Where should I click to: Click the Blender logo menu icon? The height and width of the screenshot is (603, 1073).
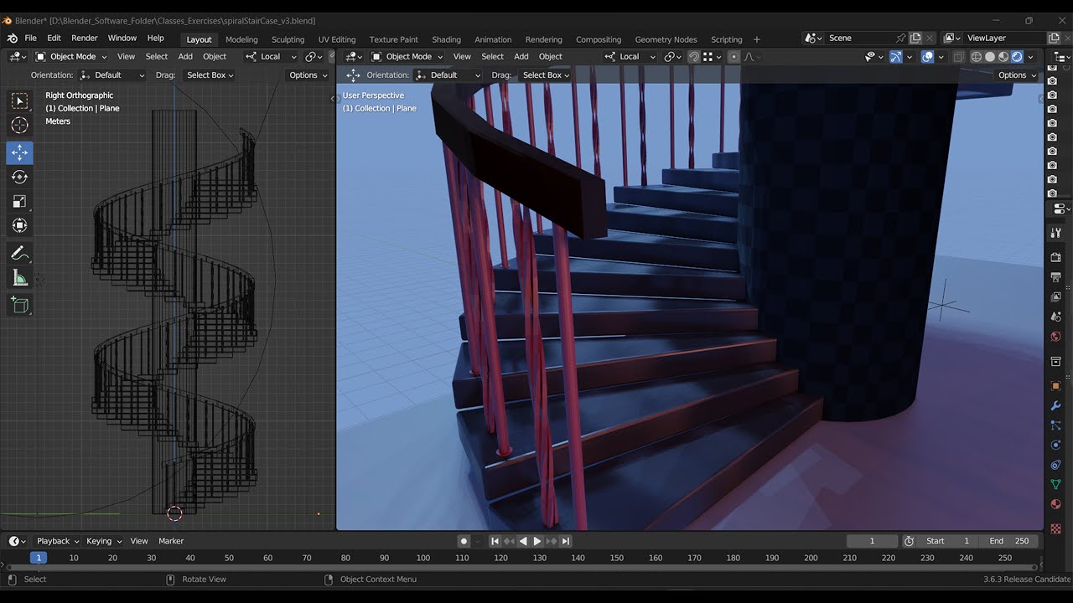click(x=12, y=39)
